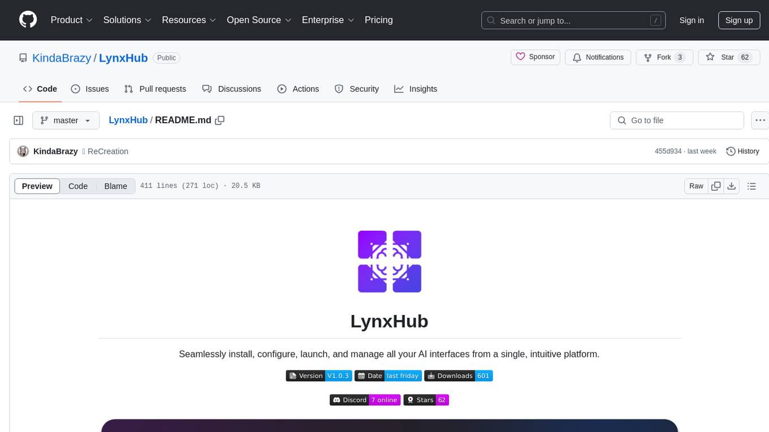Image resolution: width=769 pixels, height=432 pixels.
Task: Open the README outline list
Action: pyautogui.click(x=751, y=186)
